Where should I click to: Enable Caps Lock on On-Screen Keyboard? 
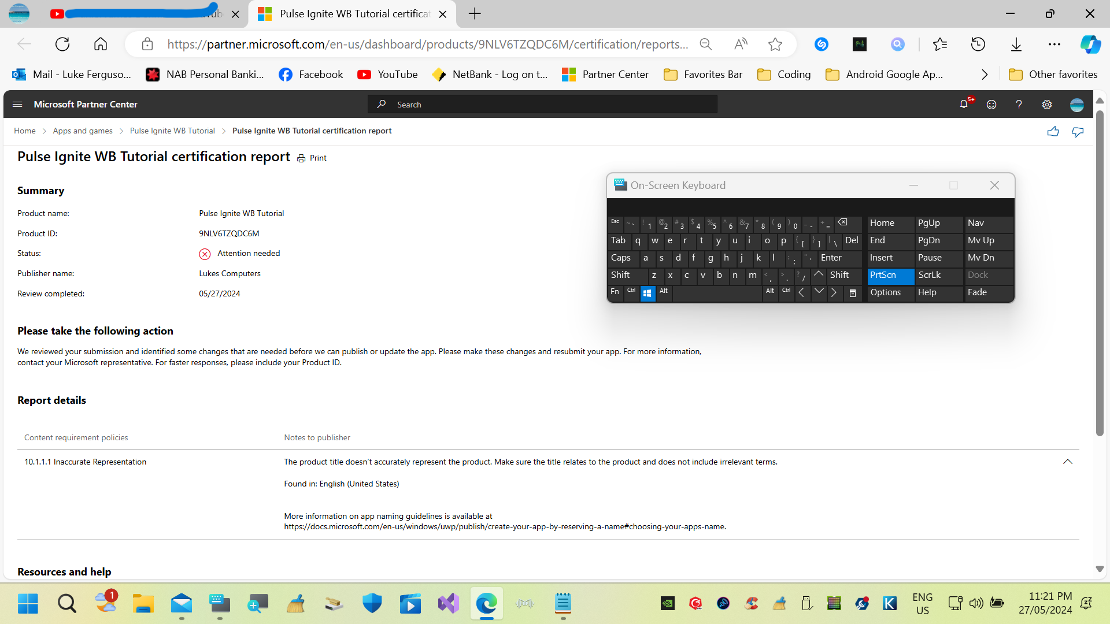(621, 258)
